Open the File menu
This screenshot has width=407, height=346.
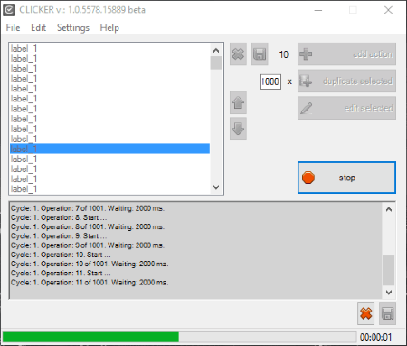point(13,28)
